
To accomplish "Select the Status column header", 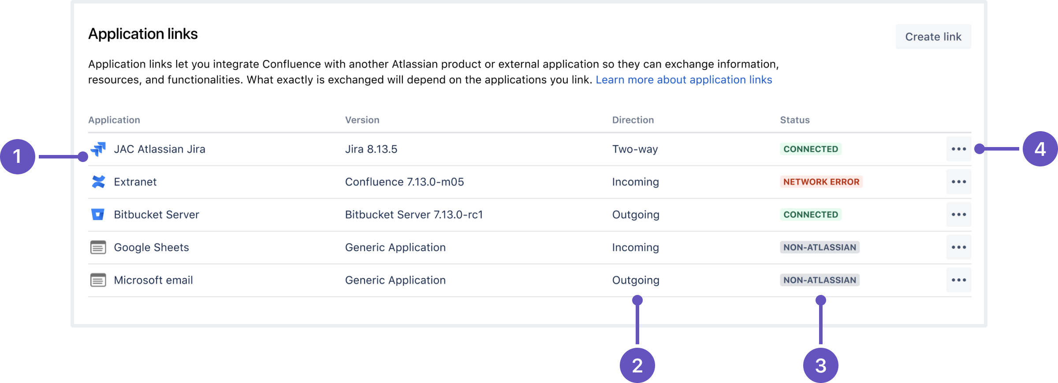I will pyautogui.click(x=794, y=120).
